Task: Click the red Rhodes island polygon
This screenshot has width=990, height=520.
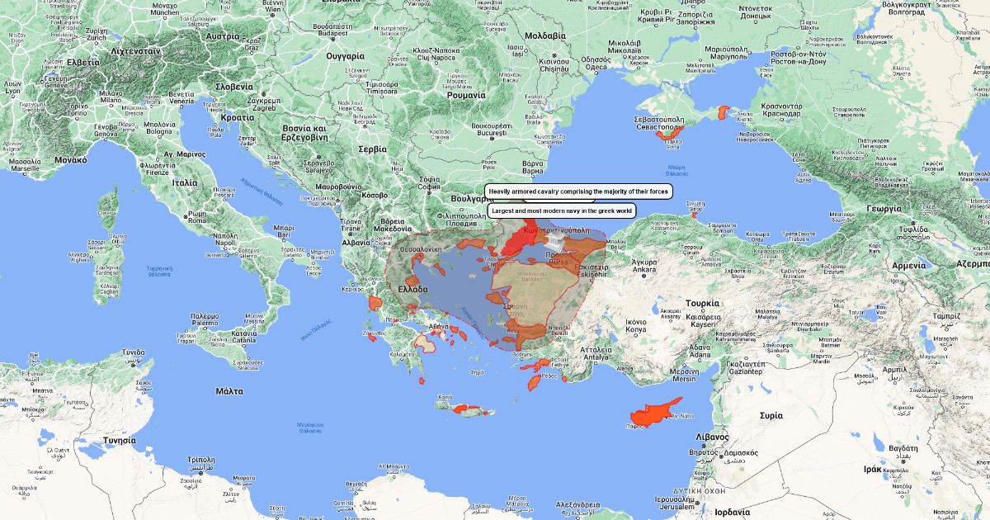Action: pyautogui.click(x=533, y=381)
